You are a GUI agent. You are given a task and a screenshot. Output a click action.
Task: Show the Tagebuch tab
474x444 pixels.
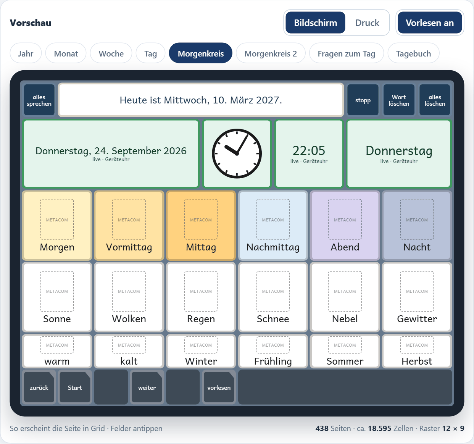pyautogui.click(x=413, y=53)
